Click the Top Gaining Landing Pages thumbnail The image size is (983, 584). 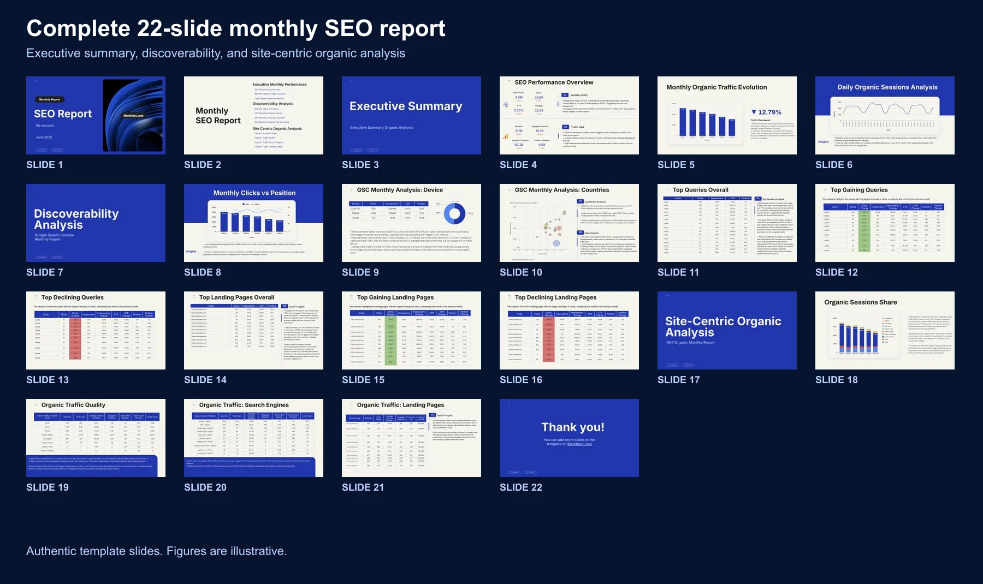(411, 330)
